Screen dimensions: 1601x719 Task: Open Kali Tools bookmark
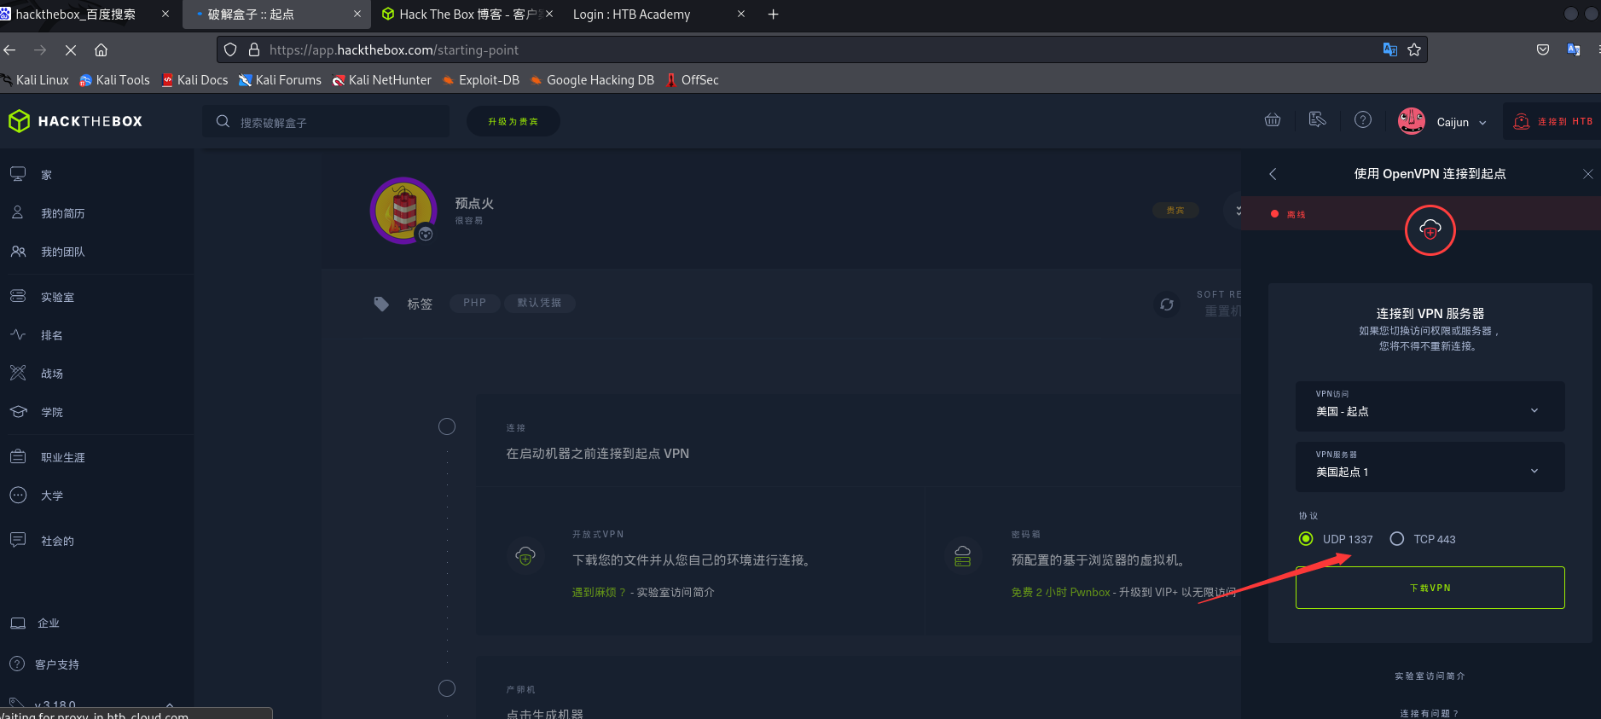[114, 80]
